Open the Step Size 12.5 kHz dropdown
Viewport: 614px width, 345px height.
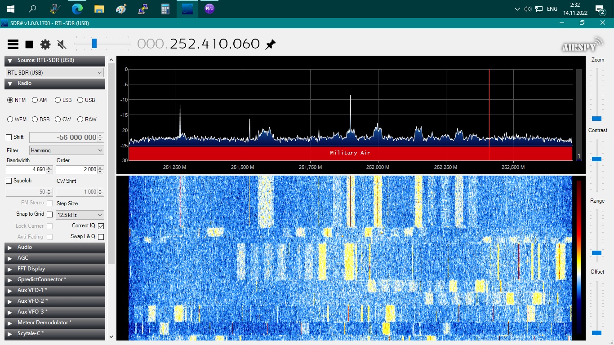pyautogui.click(x=80, y=215)
